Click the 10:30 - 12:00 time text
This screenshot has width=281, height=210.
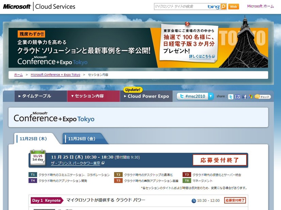tap(208, 201)
